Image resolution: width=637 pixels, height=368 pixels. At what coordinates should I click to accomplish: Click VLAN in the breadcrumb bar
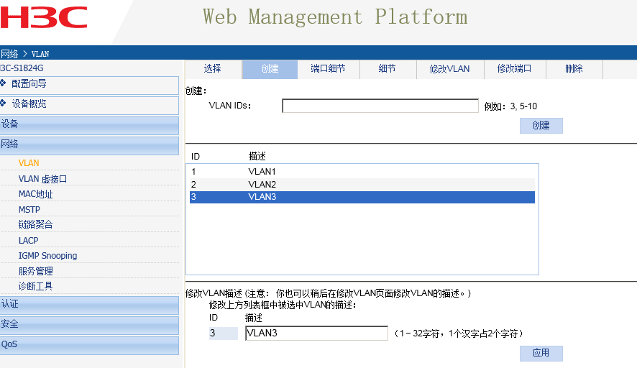(x=40, y=54)
